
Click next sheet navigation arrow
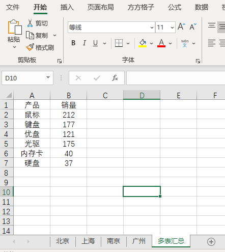click(29, 241)
